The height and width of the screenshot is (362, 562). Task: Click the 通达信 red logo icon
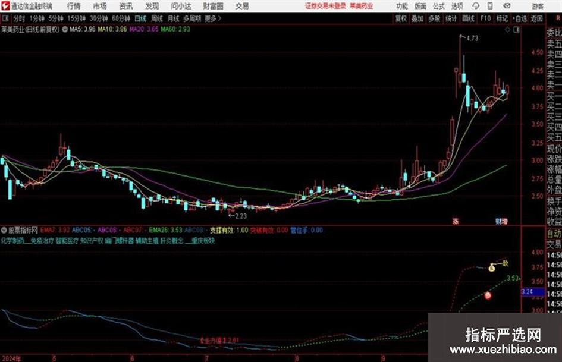(5, 6)
